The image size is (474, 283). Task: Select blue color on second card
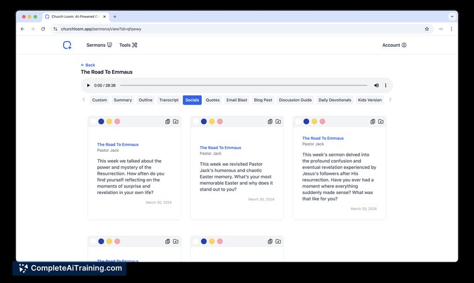click(x=203, y=122)
